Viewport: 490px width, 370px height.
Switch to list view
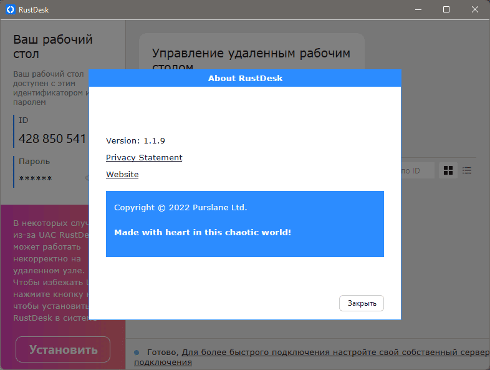[x=467, y=170]
